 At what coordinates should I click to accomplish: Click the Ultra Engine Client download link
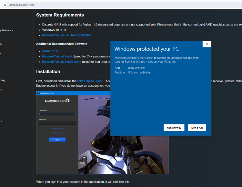pyautogui.click(x=90, y=81)
